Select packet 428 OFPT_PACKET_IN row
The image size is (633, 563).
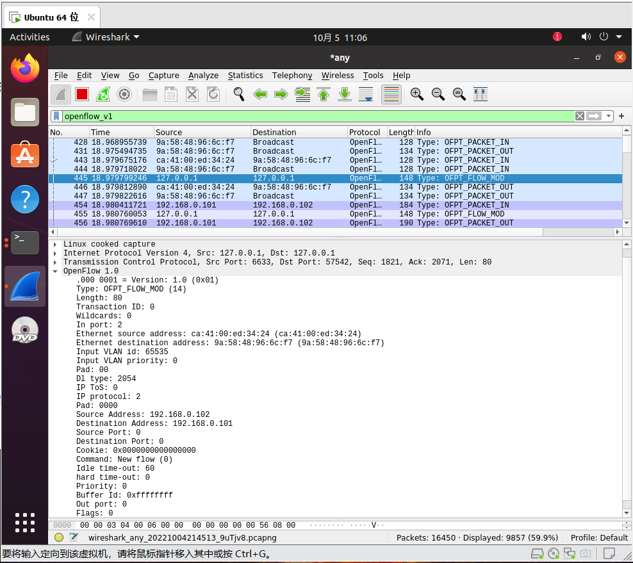pos(336,142)
